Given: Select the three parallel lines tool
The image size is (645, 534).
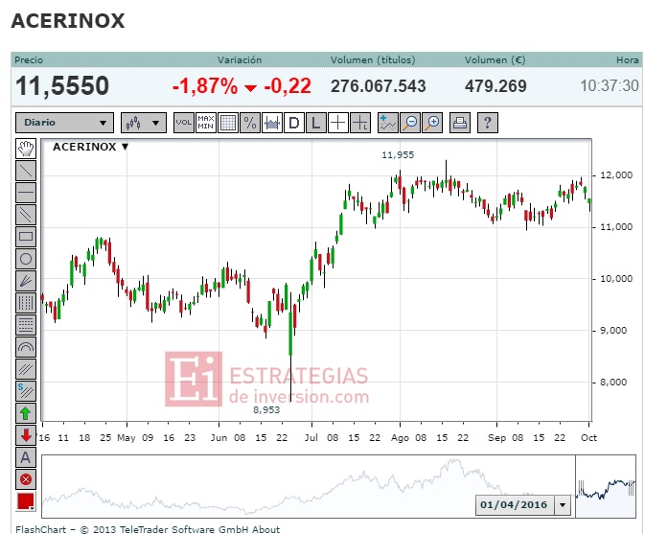Looking at the screenshot, I should 26,369.
